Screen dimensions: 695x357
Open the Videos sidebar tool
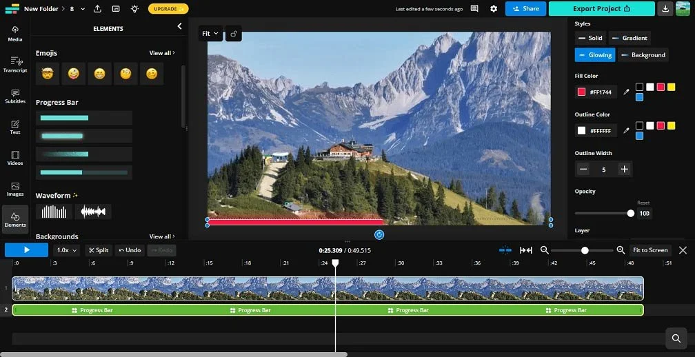15,158
